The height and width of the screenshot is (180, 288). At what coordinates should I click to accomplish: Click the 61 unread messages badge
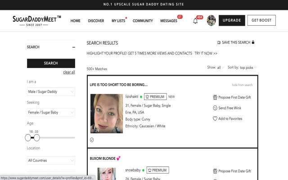coord(180,17)
